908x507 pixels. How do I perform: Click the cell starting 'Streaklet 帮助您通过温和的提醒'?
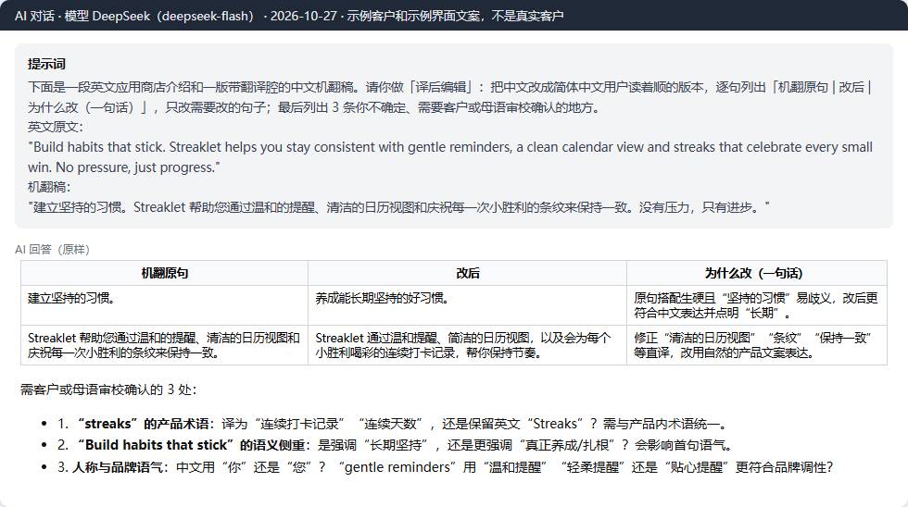[x=165, y=345]
